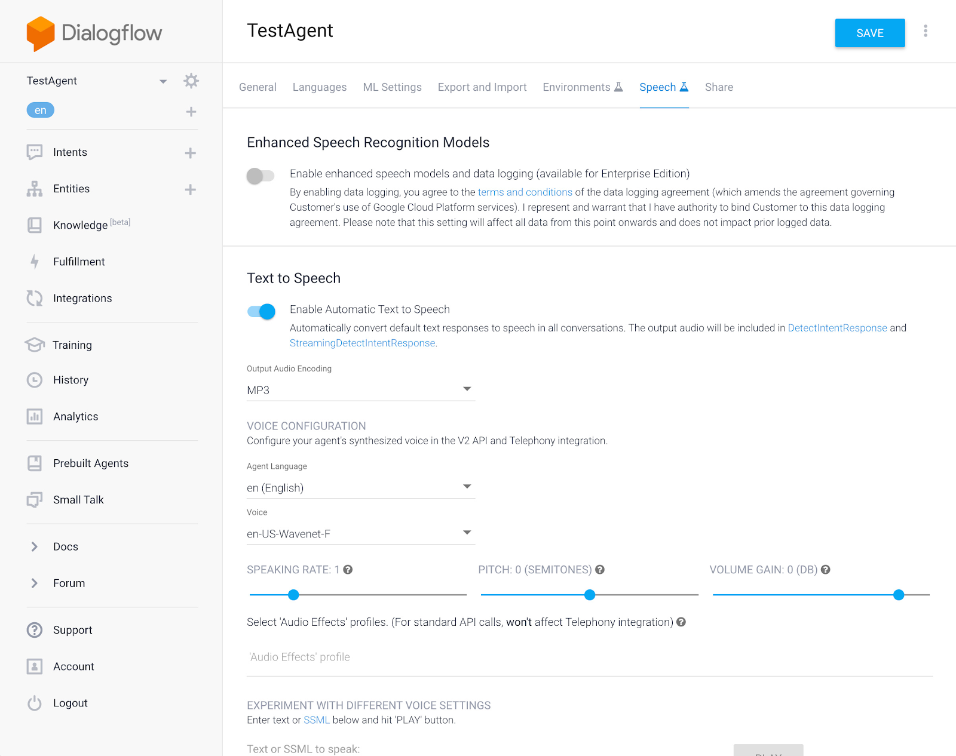Expand the Agent Language dropdown

361,487
